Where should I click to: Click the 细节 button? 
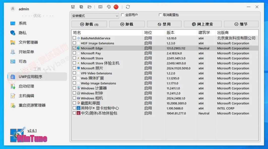pos(241,24)
